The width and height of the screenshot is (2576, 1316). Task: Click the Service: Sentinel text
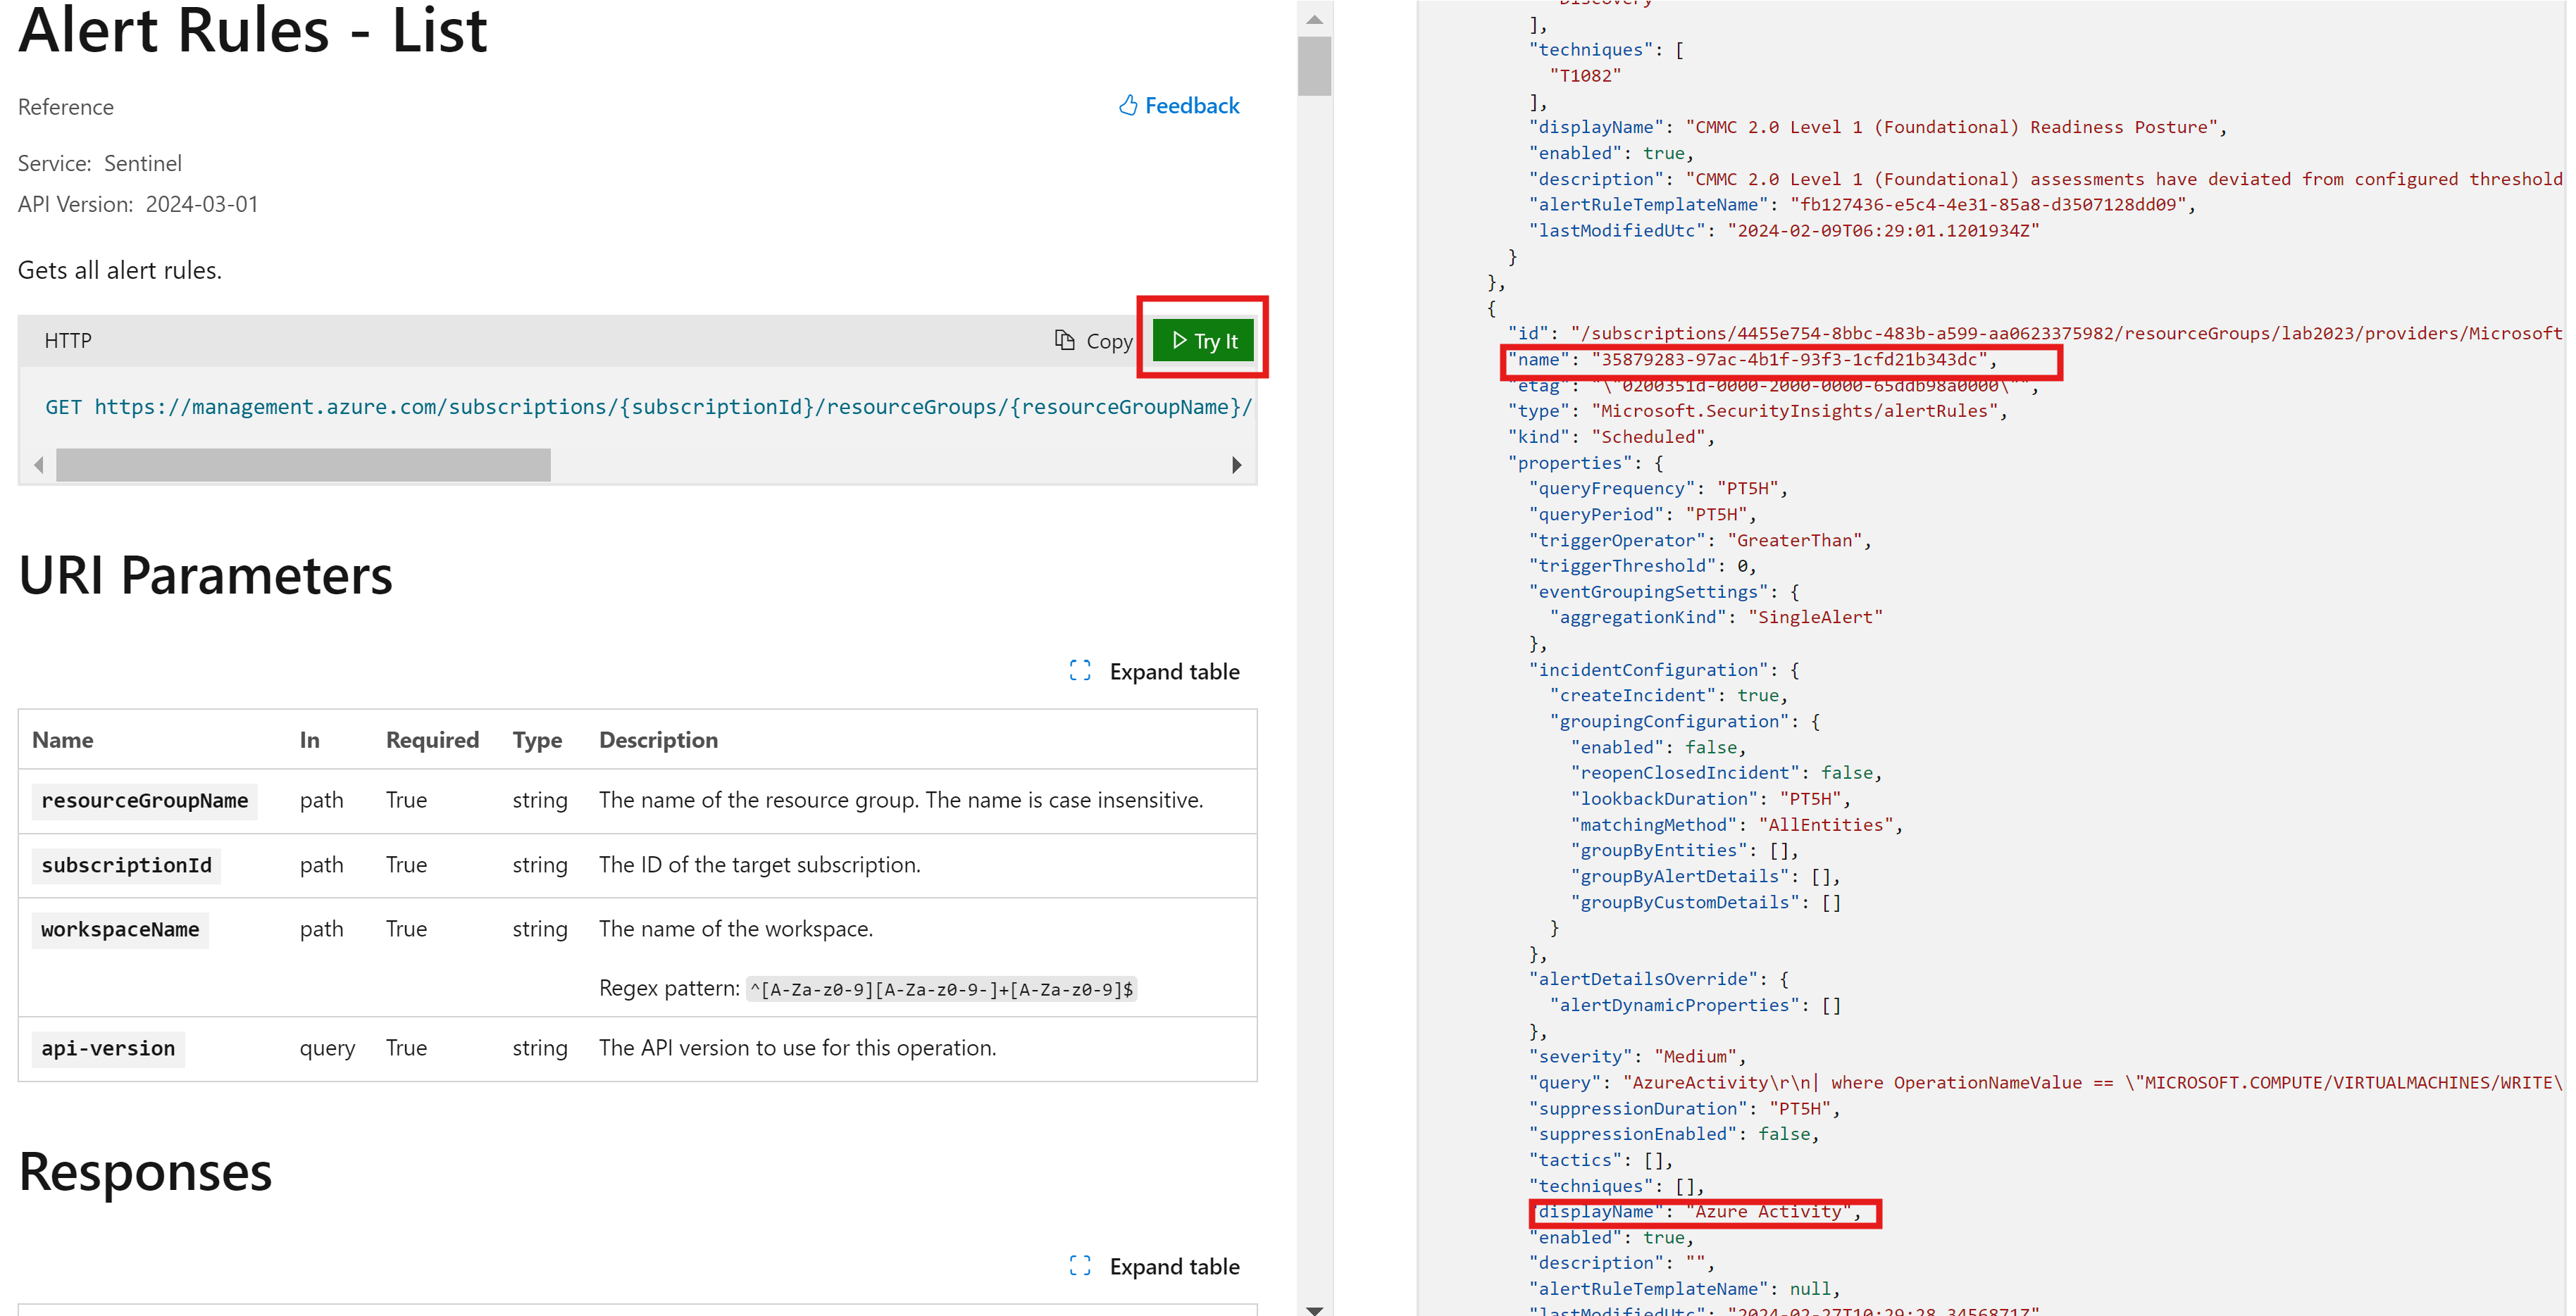point(100,163)
